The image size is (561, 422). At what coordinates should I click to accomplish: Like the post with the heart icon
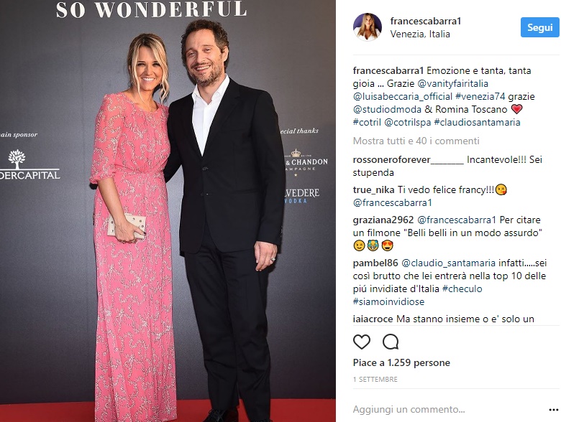click(362, 342)
